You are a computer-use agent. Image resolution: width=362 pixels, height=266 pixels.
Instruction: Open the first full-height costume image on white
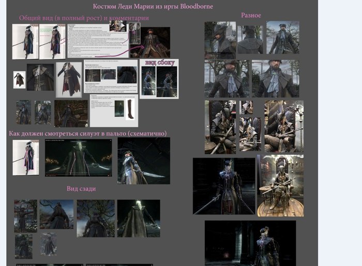(x=25, y=41)
